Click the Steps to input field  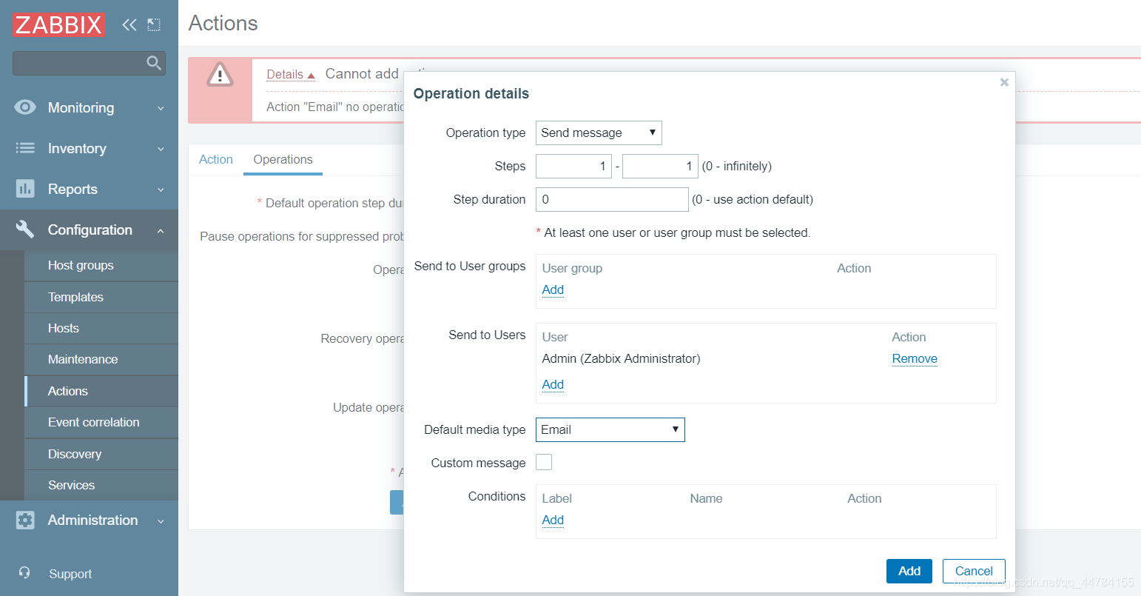point(660,166)
